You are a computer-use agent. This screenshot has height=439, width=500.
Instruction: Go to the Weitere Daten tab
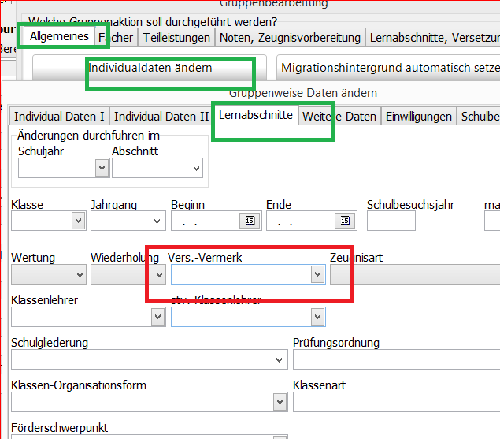(339, 116)
